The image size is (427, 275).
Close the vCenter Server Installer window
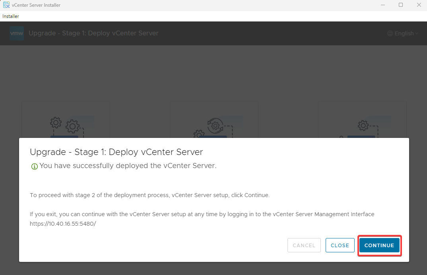tap(419, 5)
